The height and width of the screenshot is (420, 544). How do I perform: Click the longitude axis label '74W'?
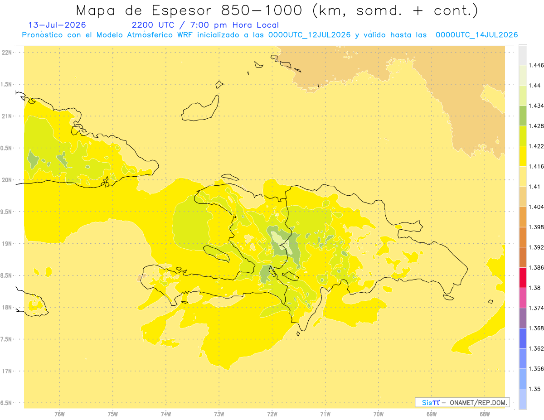[166, 414]
